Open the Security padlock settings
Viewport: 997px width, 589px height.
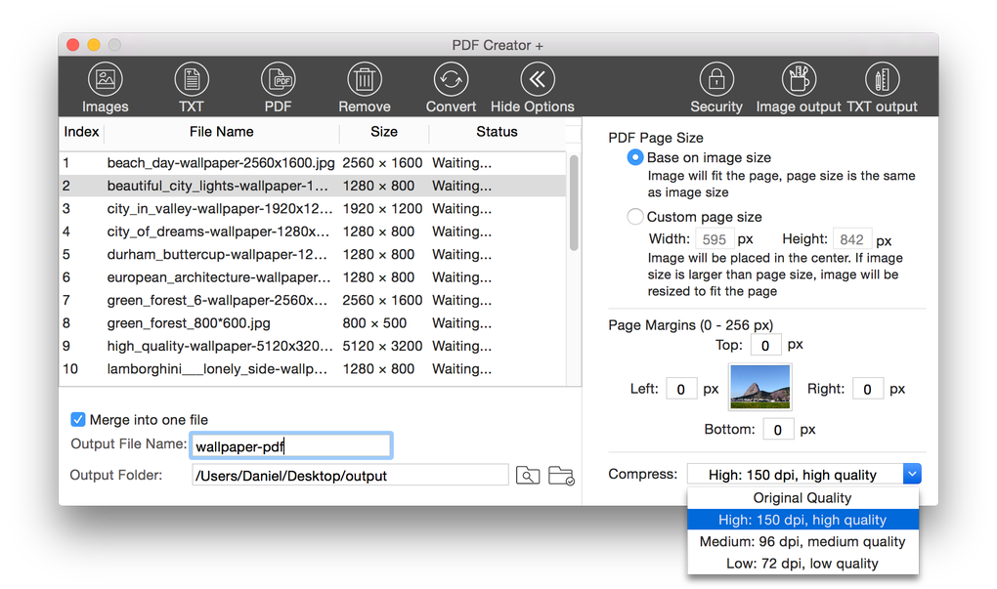716,79
